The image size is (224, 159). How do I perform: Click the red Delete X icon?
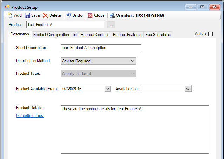click(x=45, y=15)
